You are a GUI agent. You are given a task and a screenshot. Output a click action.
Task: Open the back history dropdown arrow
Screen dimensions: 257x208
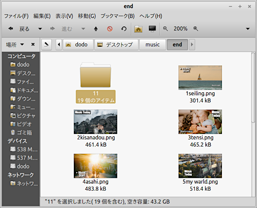point(40,29)
